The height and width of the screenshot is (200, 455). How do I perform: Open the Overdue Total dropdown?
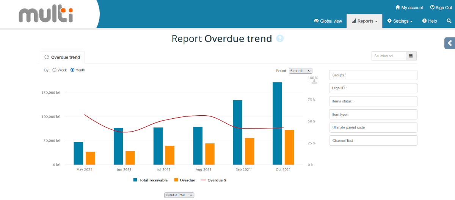179,195
